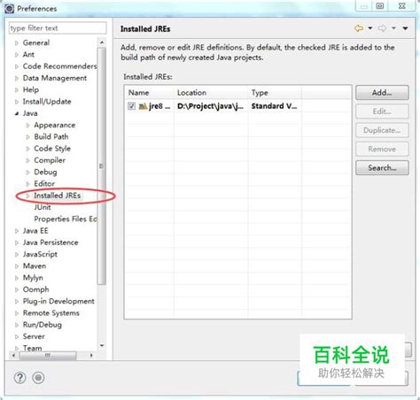Select JavaScript in the tree

point(40,254)
